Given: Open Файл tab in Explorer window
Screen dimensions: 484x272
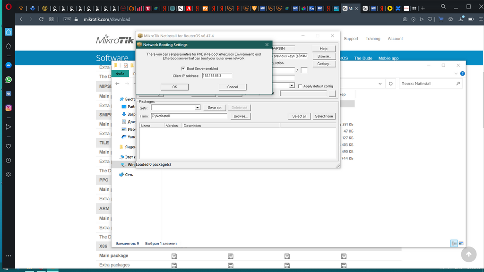Looking at the screenshot, I should (120, 74).
